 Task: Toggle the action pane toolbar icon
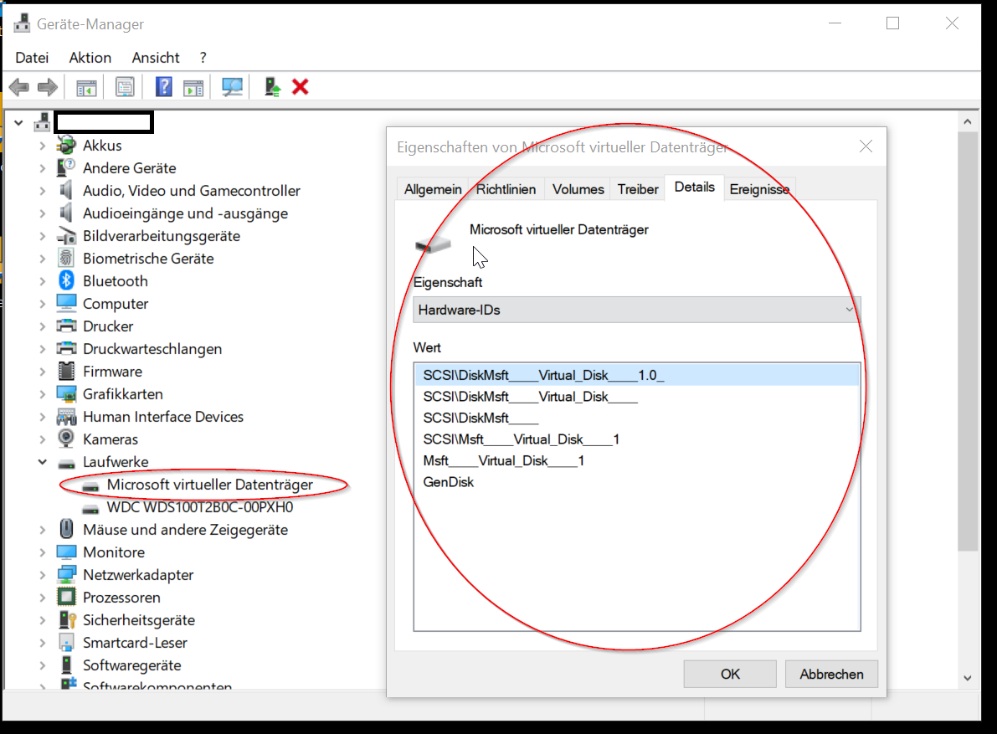click(x=193, y=87)
